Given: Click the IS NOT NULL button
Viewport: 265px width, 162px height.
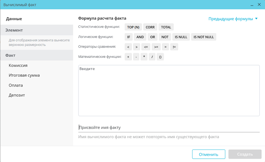Looking at the screenshot, I should point(203,37).
